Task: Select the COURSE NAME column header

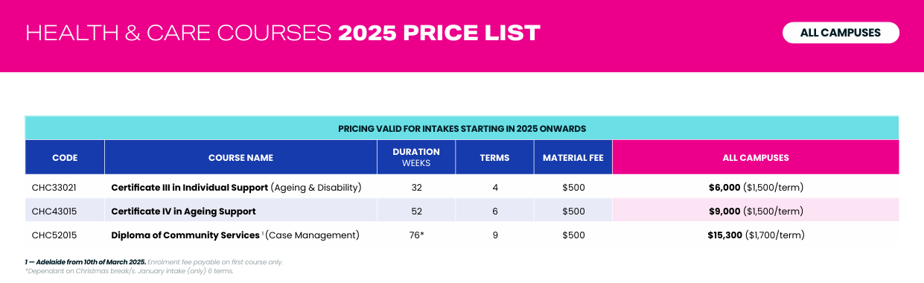Action: 240,158
